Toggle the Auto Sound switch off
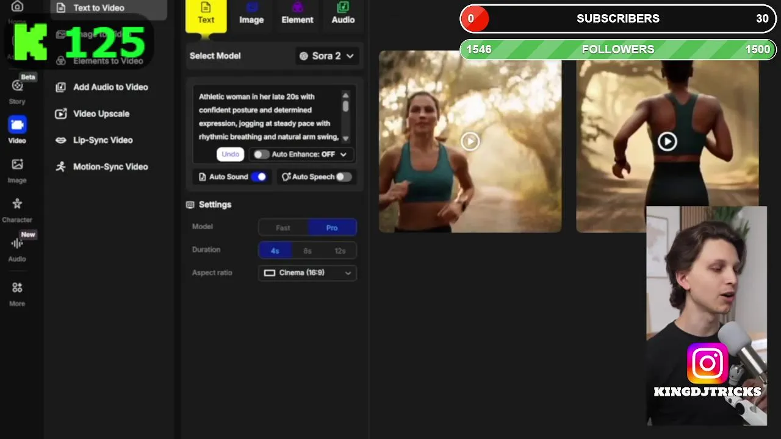Screen dimensions: 781x439 [x=259, y=177]
